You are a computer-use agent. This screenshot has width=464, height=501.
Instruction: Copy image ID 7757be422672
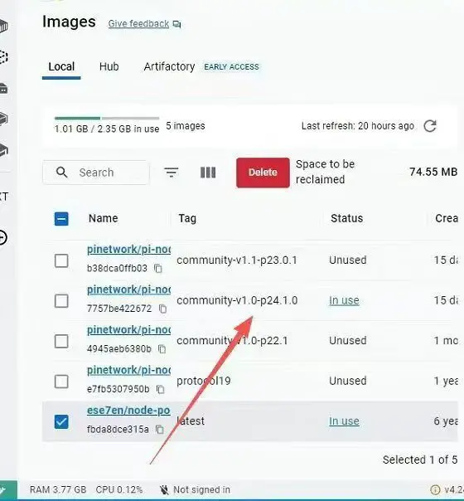tap(162, 309)
